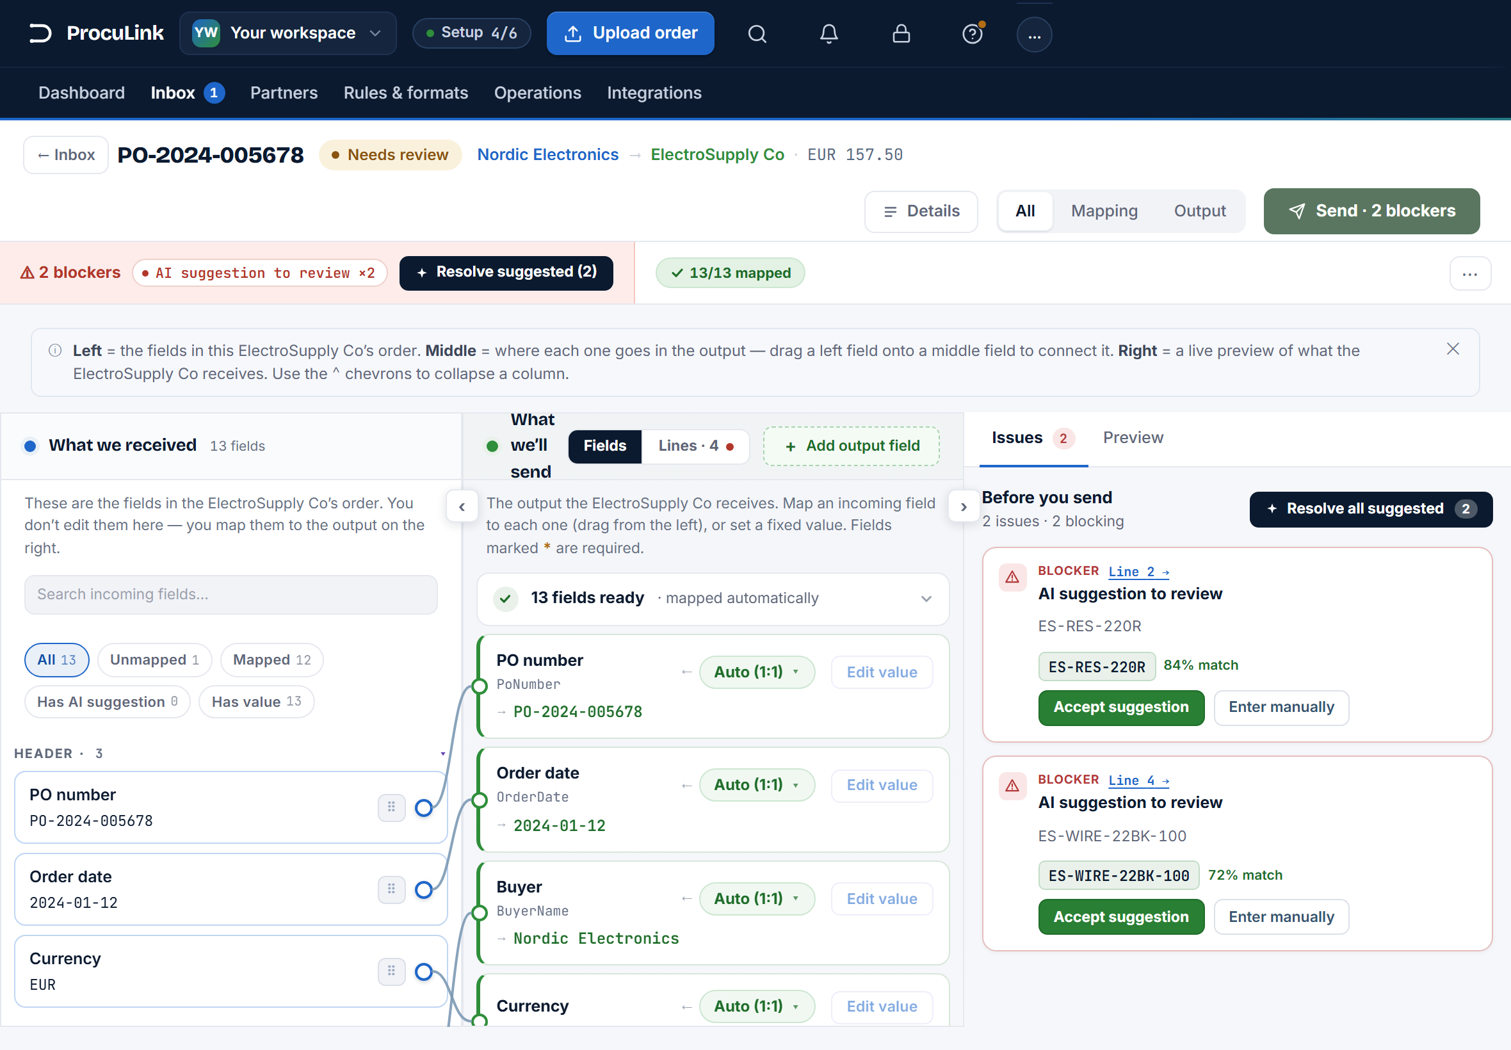
Task: Click the Order date source connector circle
Action: tap(424, 889)
